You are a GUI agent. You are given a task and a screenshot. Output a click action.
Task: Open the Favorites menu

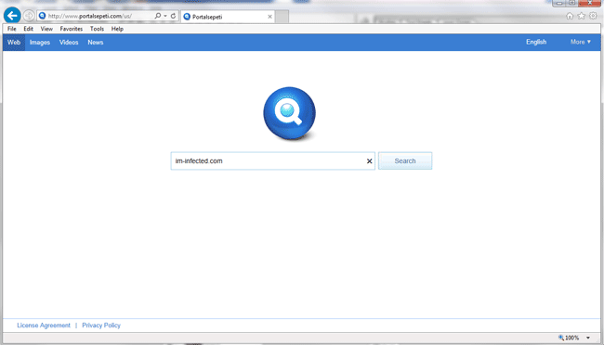coord(72,29)
